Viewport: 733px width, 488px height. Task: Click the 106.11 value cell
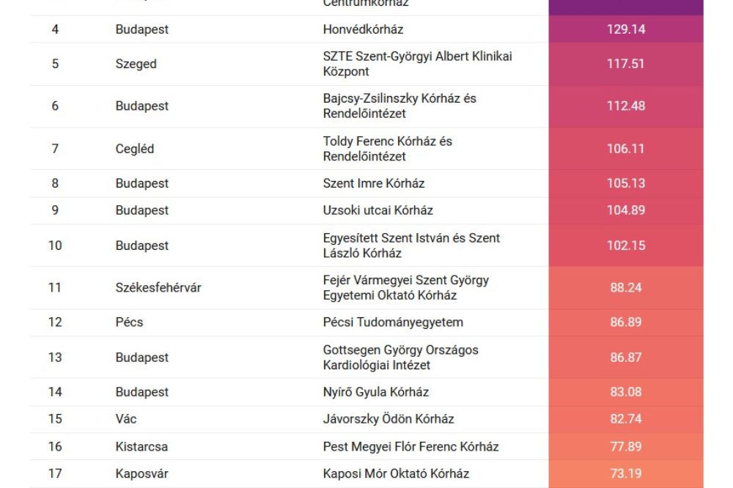[625, 149]
